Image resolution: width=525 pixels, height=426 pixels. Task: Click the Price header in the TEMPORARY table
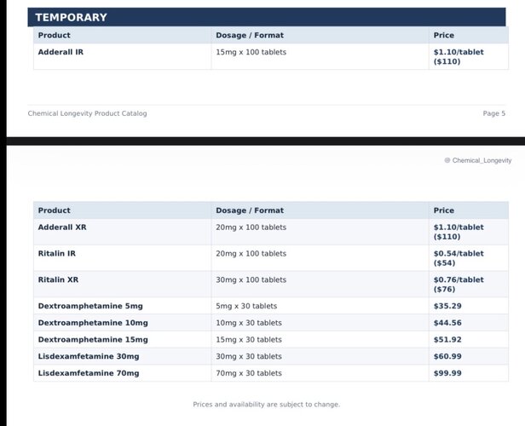[444, 35]
